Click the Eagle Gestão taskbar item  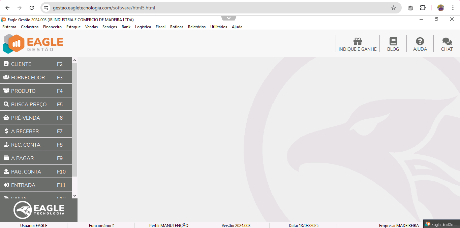[441, 224]
